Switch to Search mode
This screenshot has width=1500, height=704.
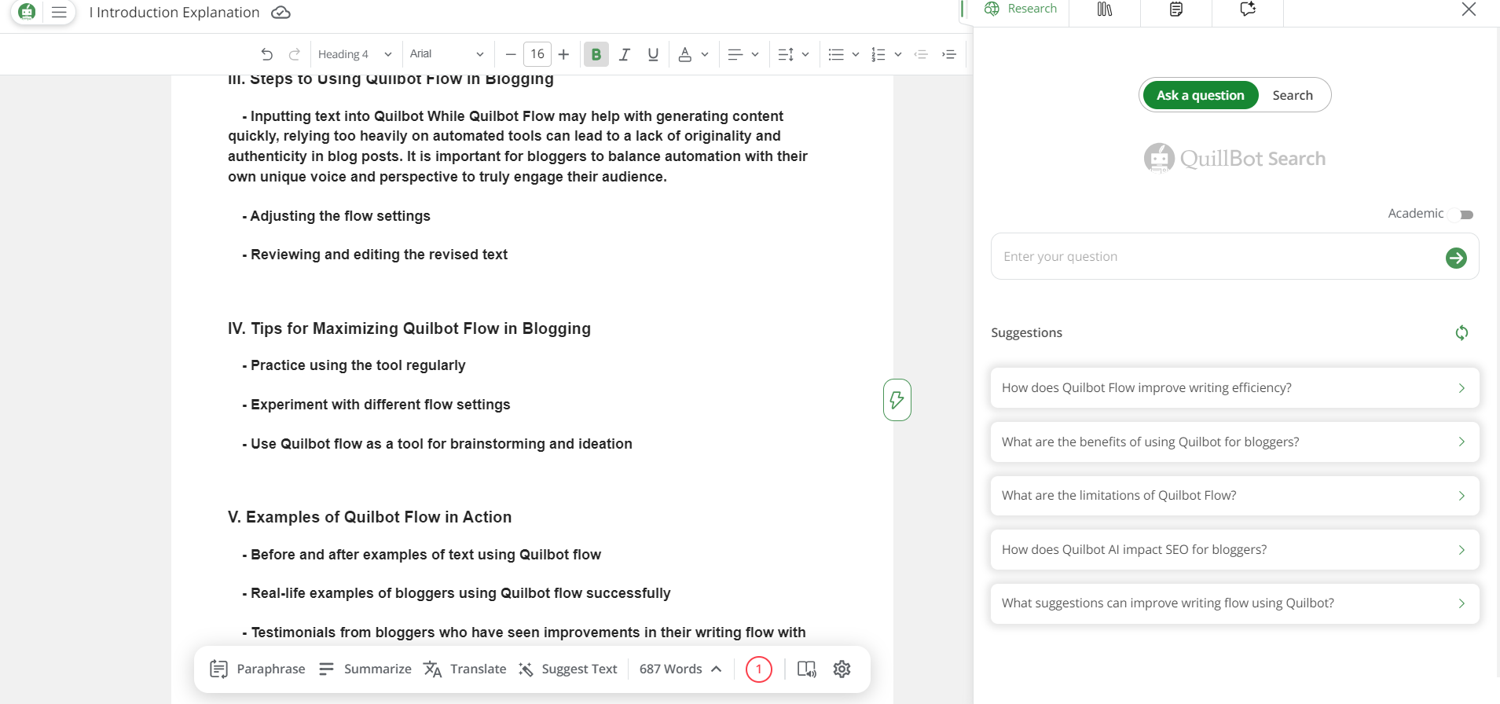click(x=1293, y=95)
